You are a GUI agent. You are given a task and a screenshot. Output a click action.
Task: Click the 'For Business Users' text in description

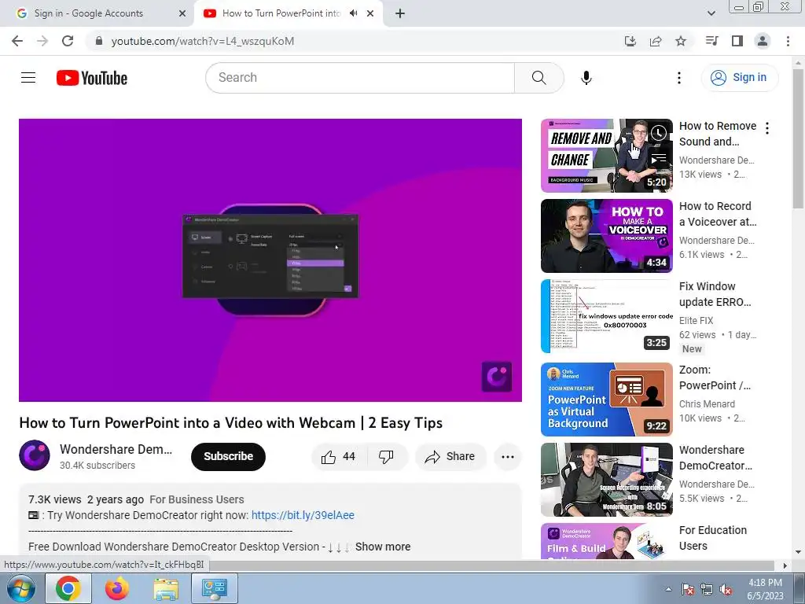click(197, 499)
